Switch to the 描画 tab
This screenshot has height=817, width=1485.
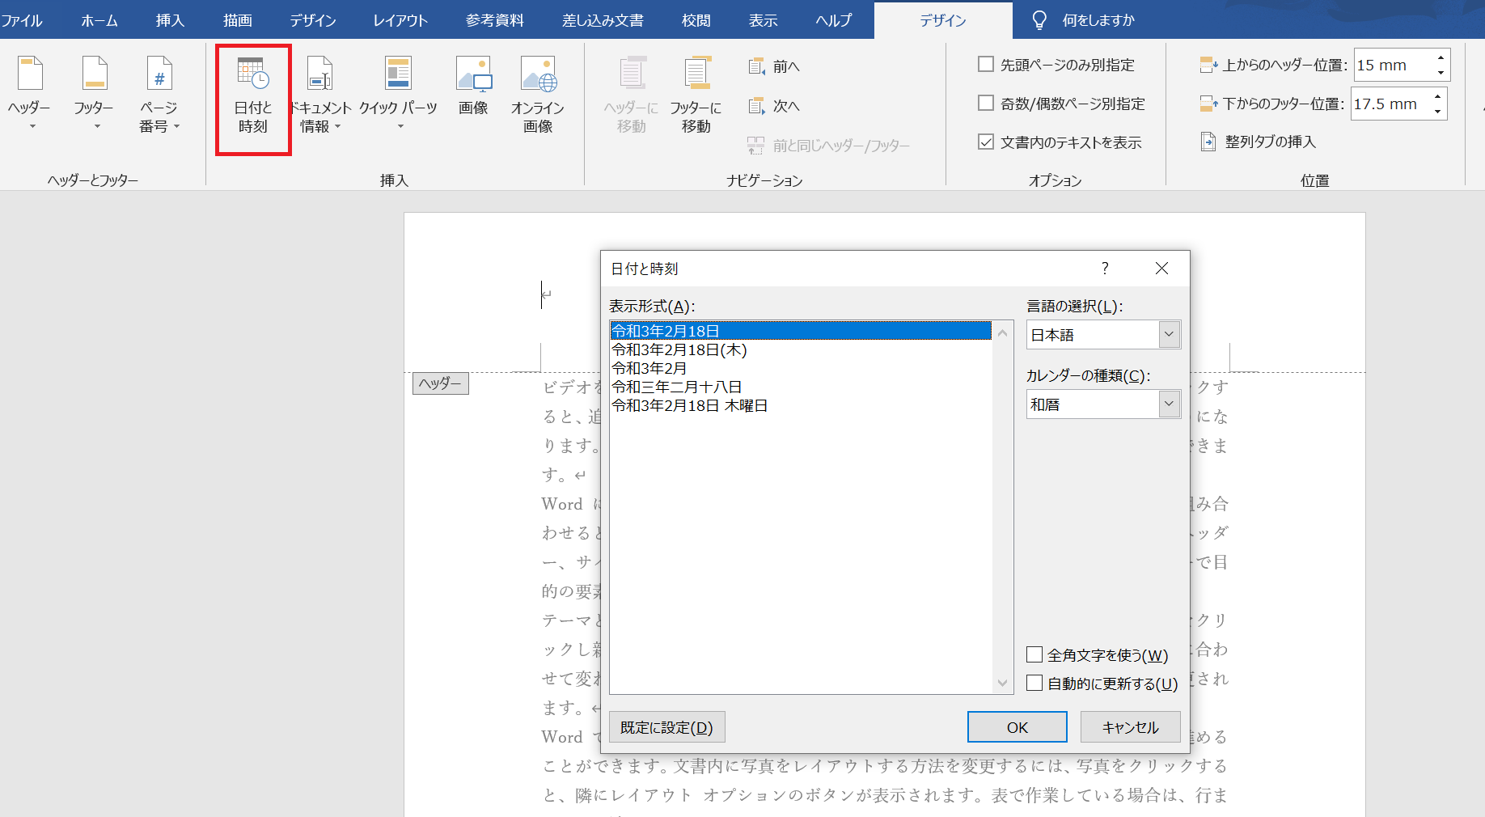click(x=238, y=20)
